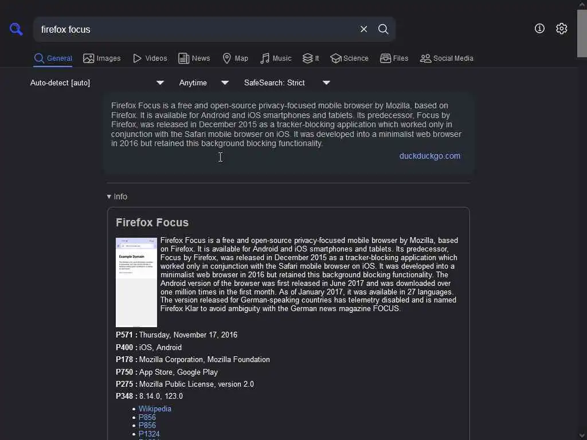
Task: Collapse the Info section
Action: (x=117, y=197)
